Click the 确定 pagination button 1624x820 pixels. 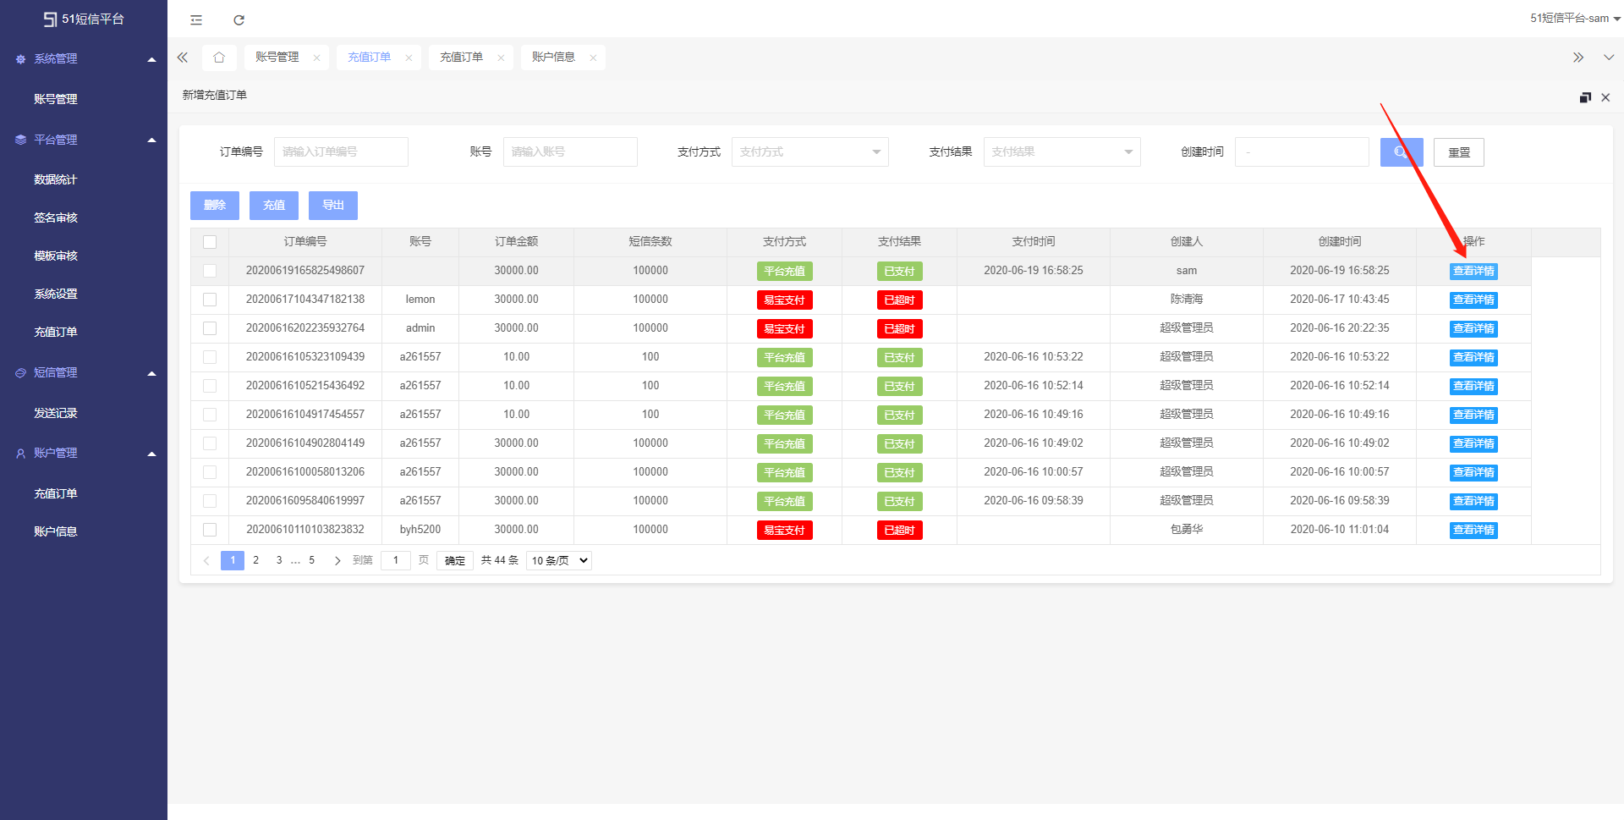pos(455,560)
